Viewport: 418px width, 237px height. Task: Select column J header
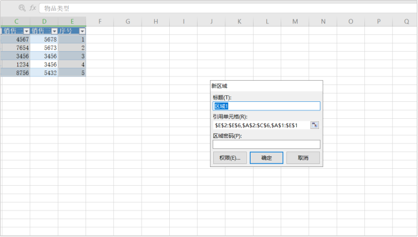pos(211,21)
